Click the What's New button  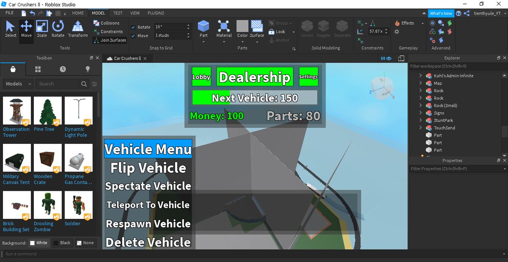441,13
